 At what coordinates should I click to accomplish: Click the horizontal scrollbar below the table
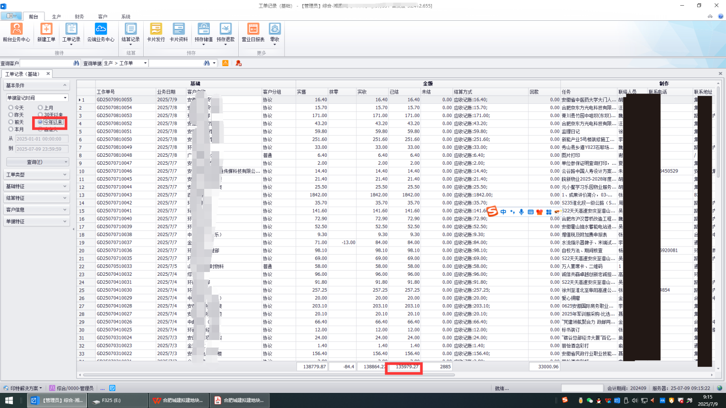pyautogui.click(x=269, y=375)
